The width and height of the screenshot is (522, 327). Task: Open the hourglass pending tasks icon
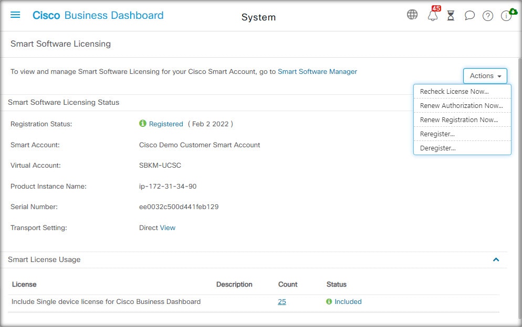451,15
